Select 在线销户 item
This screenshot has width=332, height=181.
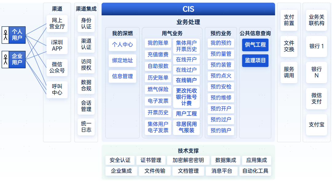tap(186, 80)
